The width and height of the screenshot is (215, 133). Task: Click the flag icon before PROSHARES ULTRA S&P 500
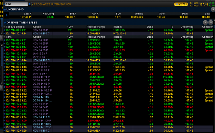tap(32, 4)
